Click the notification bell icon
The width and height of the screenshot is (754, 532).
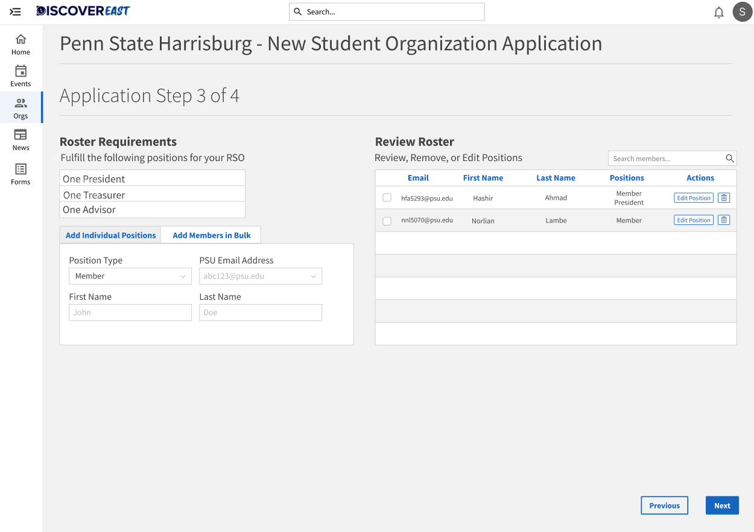point(718,12)
